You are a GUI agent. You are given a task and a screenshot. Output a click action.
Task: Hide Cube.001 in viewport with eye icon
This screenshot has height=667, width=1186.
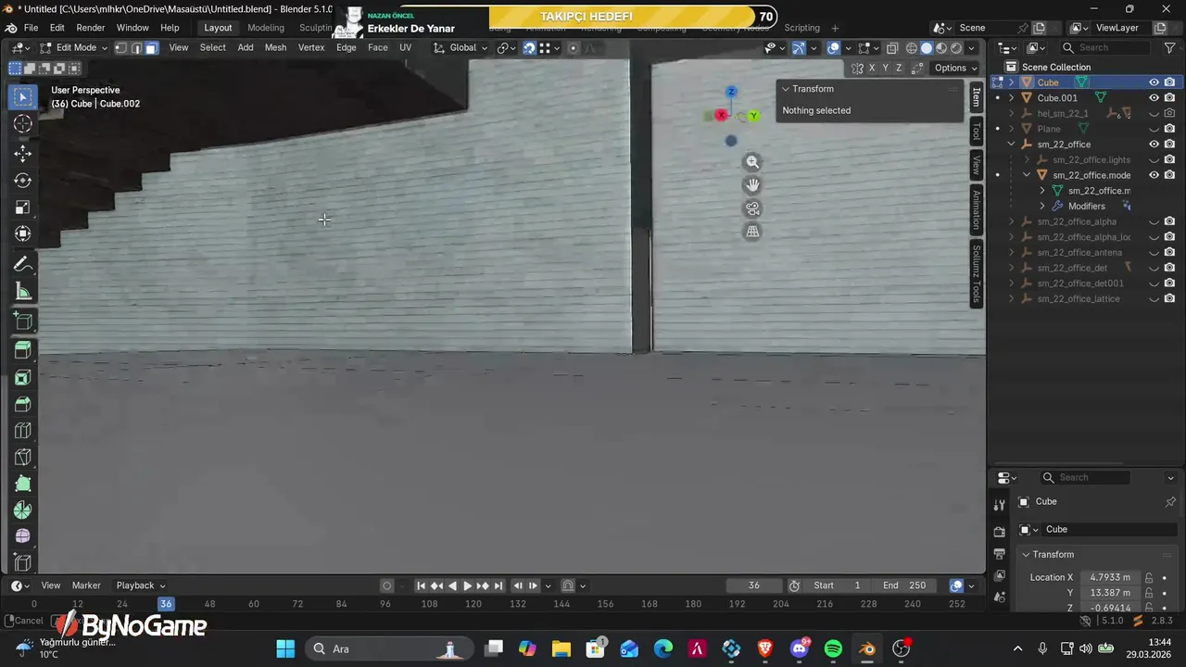click(x=1154, y=97)
